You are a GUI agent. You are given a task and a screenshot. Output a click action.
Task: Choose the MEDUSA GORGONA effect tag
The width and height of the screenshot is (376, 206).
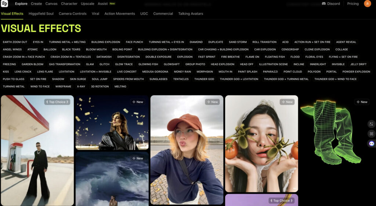[x=155, y=71]
